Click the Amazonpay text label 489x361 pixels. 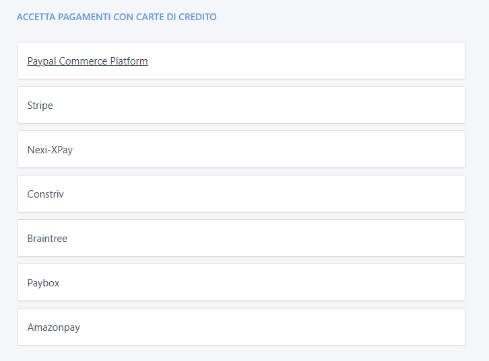pos(54,327)
